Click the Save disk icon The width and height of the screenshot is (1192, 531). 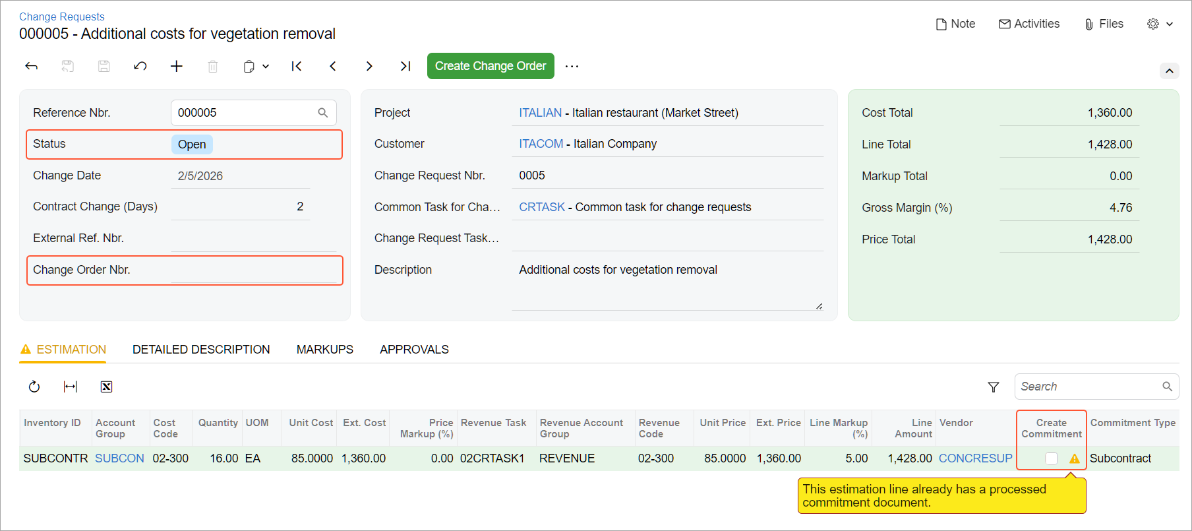(104, 66)
